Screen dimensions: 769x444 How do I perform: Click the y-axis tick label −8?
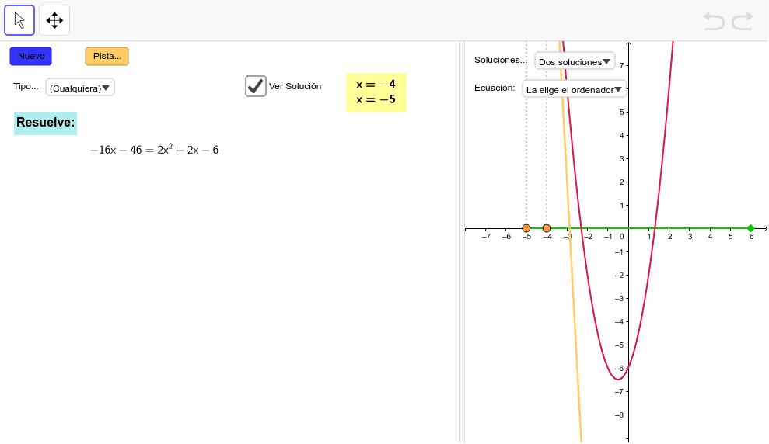click(x=619, y=415)
